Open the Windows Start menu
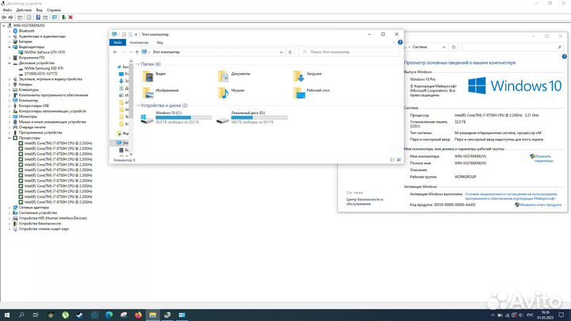 (x=6, y=315)
